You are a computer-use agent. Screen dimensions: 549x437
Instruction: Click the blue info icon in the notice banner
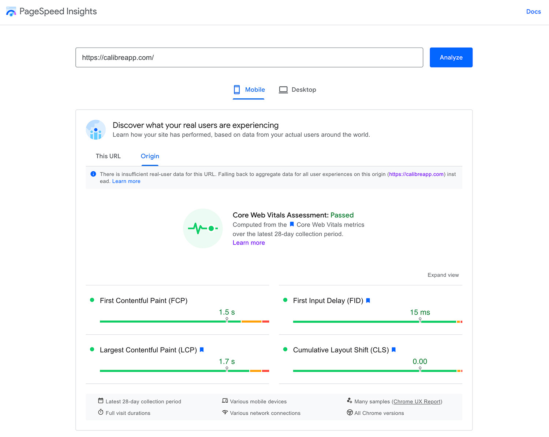point(93,174)
